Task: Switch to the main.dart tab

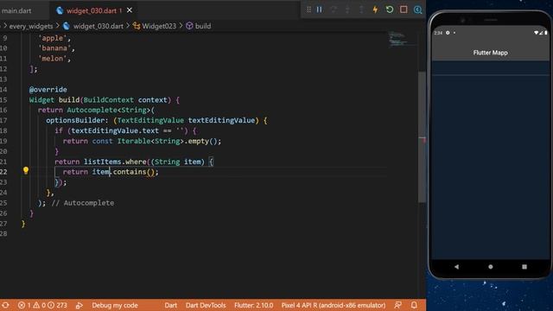Action: 16,10
